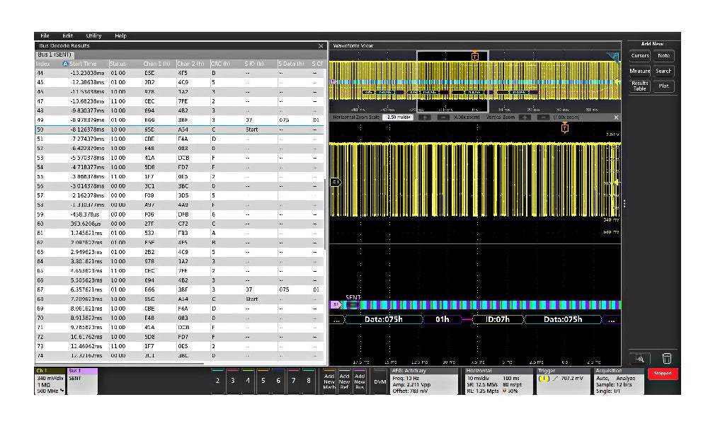
Task: Click the trash icon near the magnifier
Action: click(667, 359)
